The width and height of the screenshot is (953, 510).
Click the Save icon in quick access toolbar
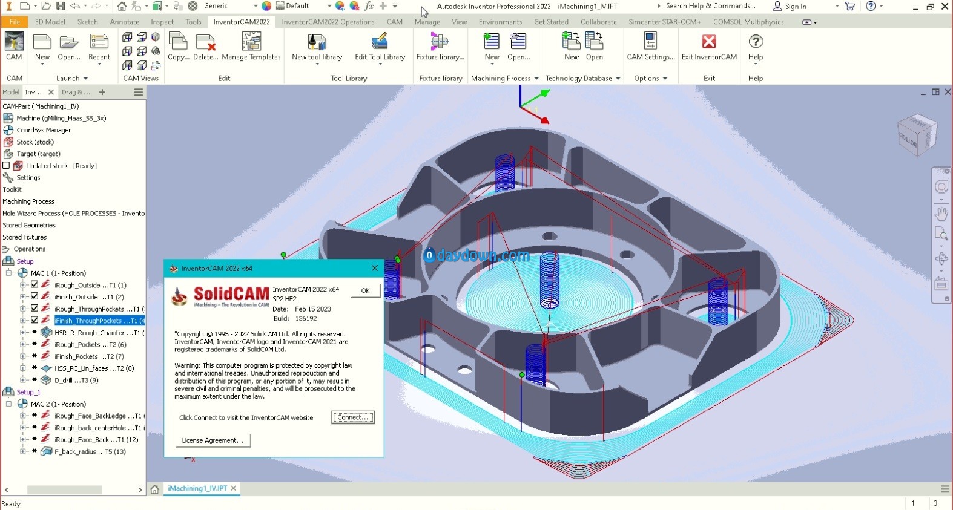pos(61,6)
